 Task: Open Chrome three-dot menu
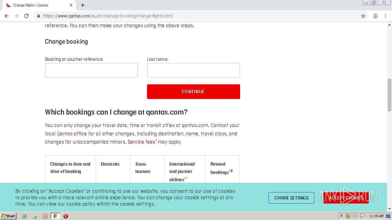pyautogui.click(x=385, y=16)
